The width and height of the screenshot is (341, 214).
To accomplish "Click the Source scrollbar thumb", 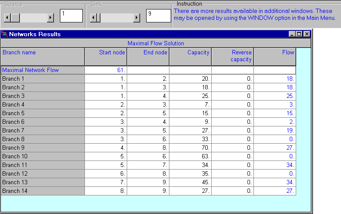I will pos(15,18).
